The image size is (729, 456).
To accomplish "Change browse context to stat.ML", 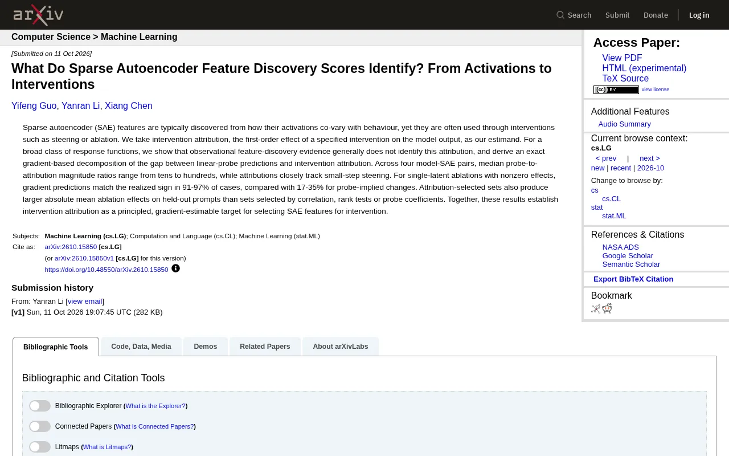I will pyautogui.click(x=614, y=216).
